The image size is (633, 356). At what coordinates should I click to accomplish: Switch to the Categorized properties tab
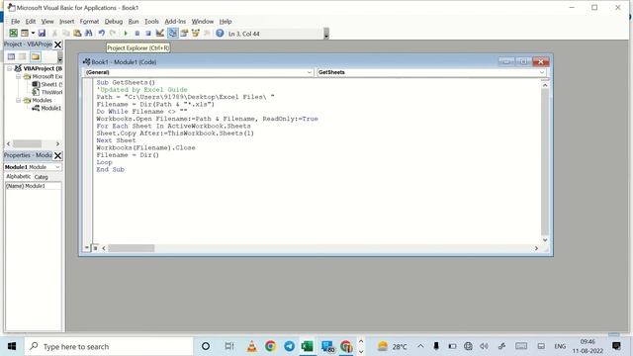[x=41, y=177]
